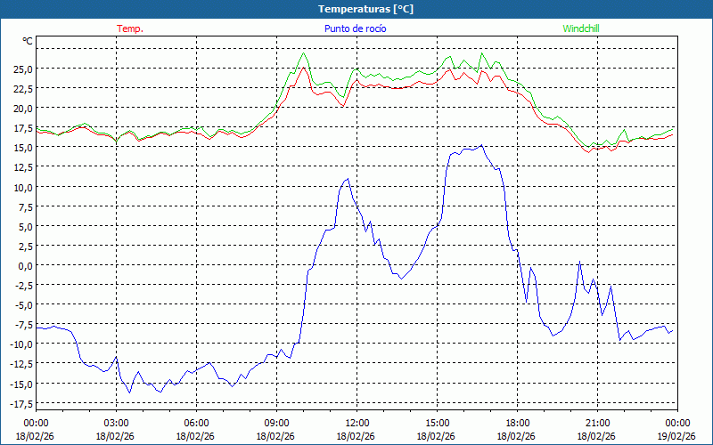Toggle the green Windchill legend entry
This screenshot has width=713, height=445.
(x=581, y=28)
